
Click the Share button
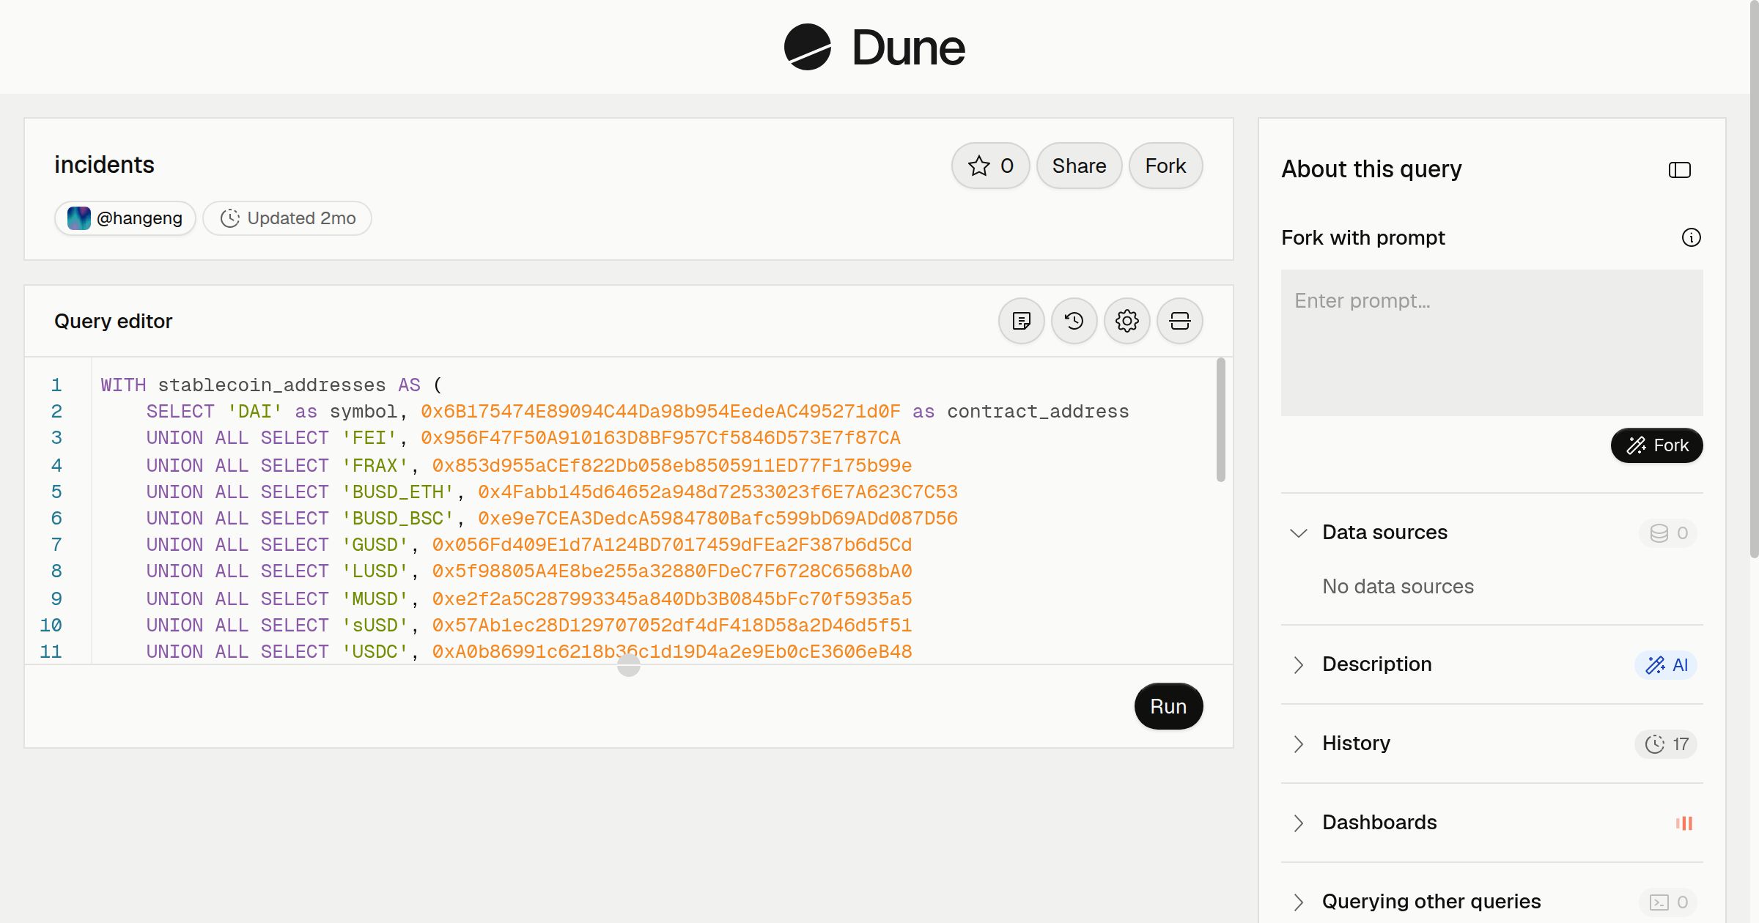click(1079, 166)
